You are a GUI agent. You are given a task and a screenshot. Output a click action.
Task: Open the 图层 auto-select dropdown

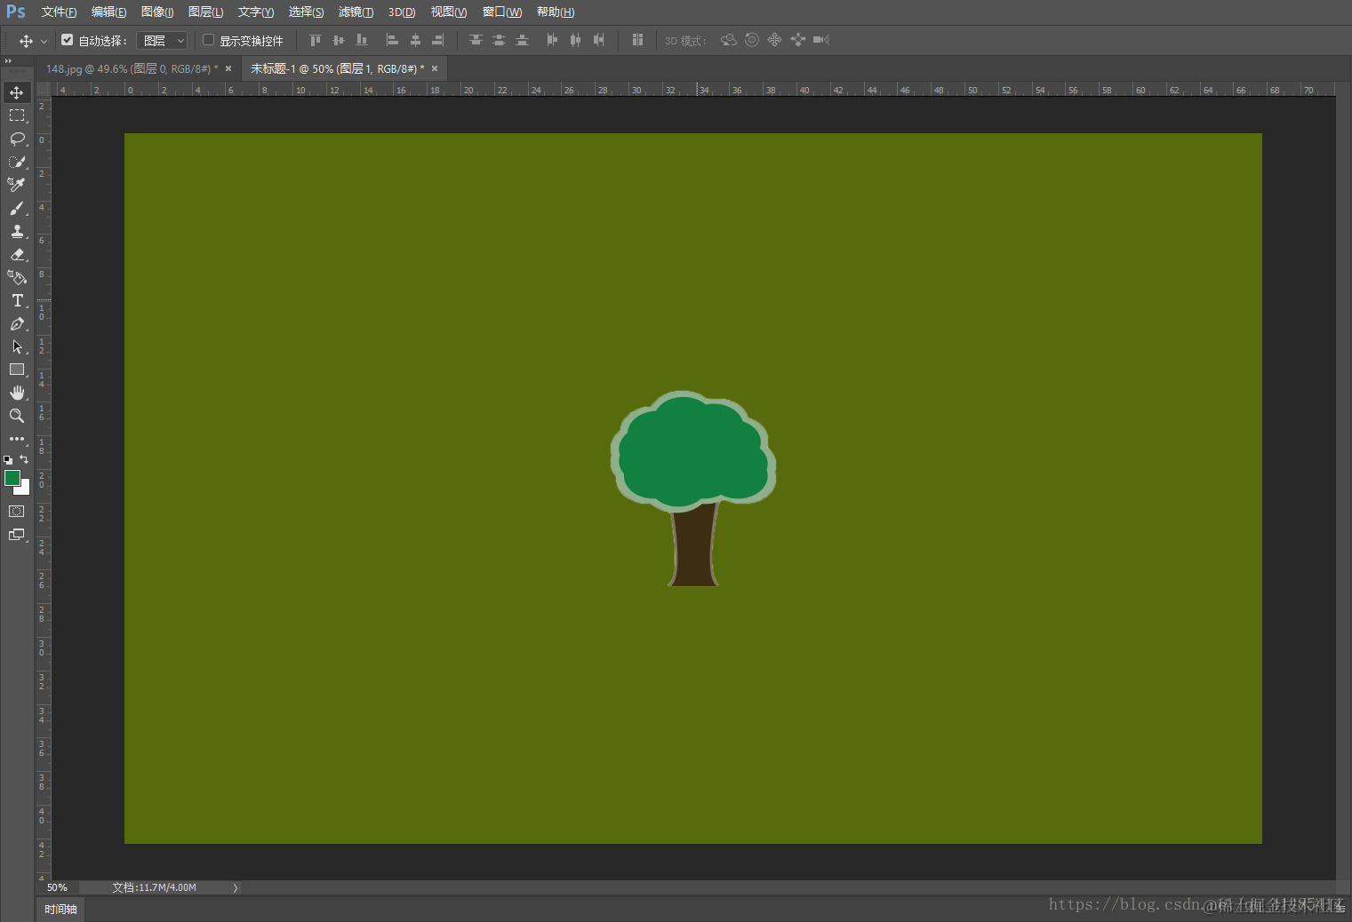162,41
